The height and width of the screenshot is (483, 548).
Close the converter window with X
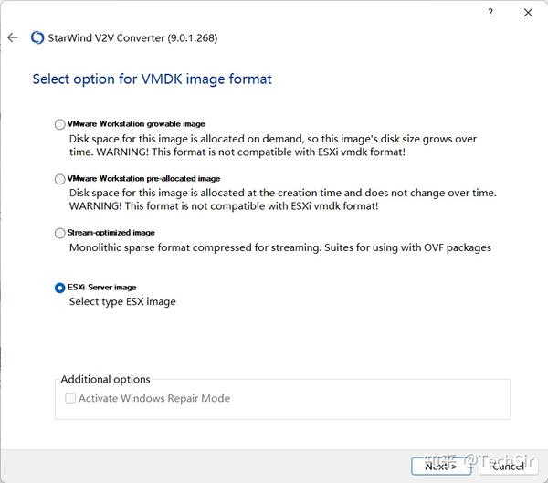tap(528, 13)
